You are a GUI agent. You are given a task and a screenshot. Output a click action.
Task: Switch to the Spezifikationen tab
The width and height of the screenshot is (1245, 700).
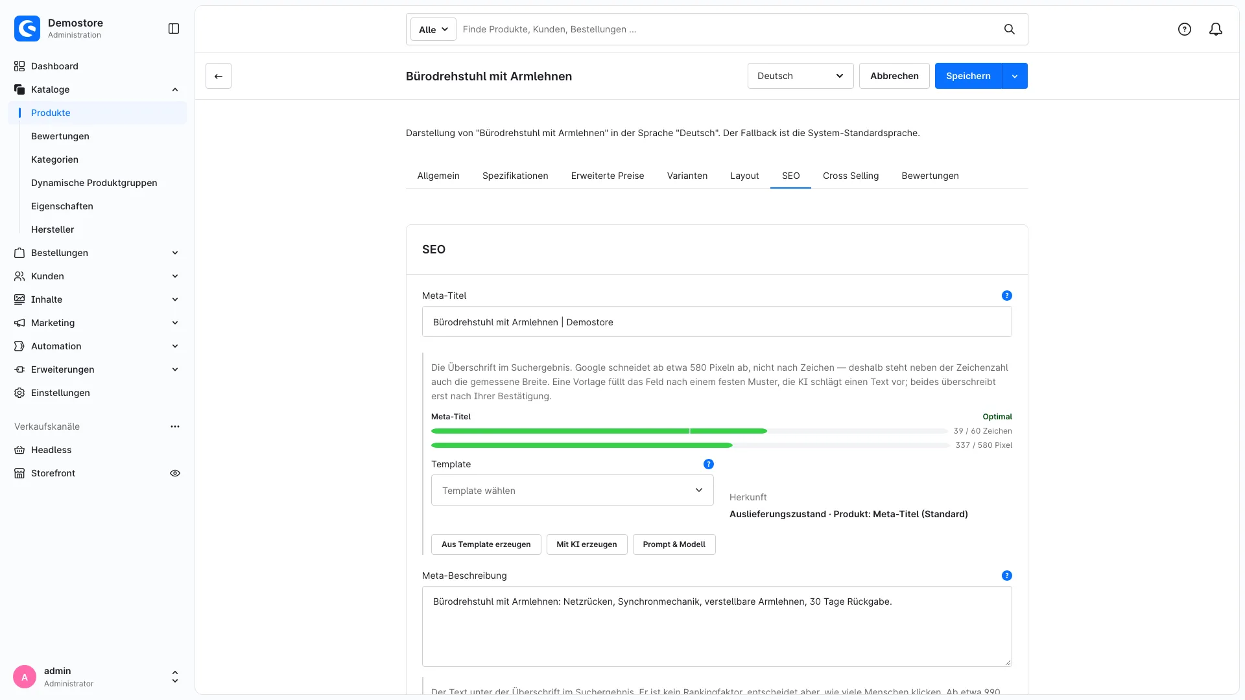tap(516, 176)
